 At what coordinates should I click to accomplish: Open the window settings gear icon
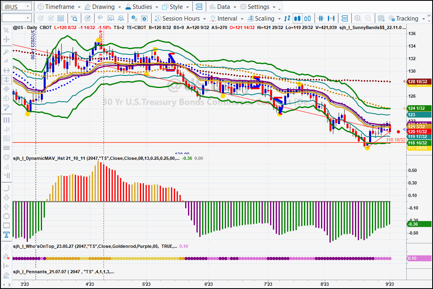pos(144,19)
